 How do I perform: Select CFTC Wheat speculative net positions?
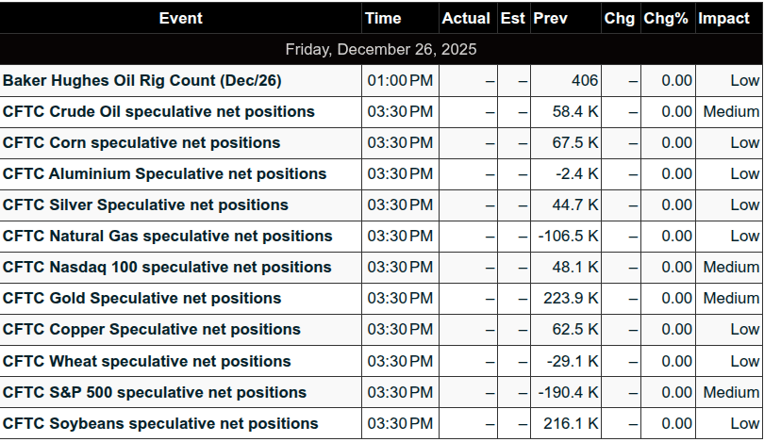click(x=146, y=361)
